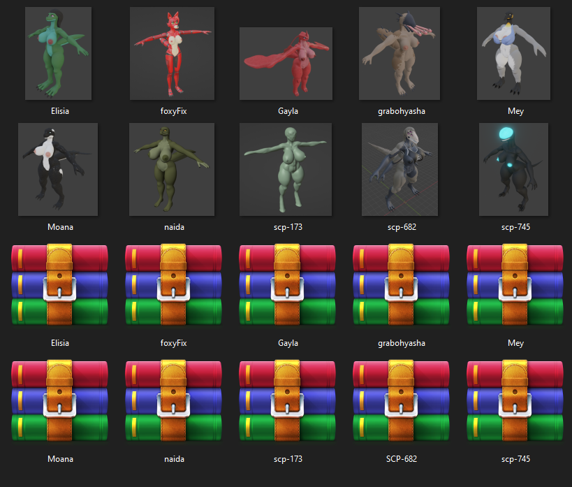Select the Gayla folder thumbnail
The height and width of the screenshot is (487, 572).
[286, 64]
